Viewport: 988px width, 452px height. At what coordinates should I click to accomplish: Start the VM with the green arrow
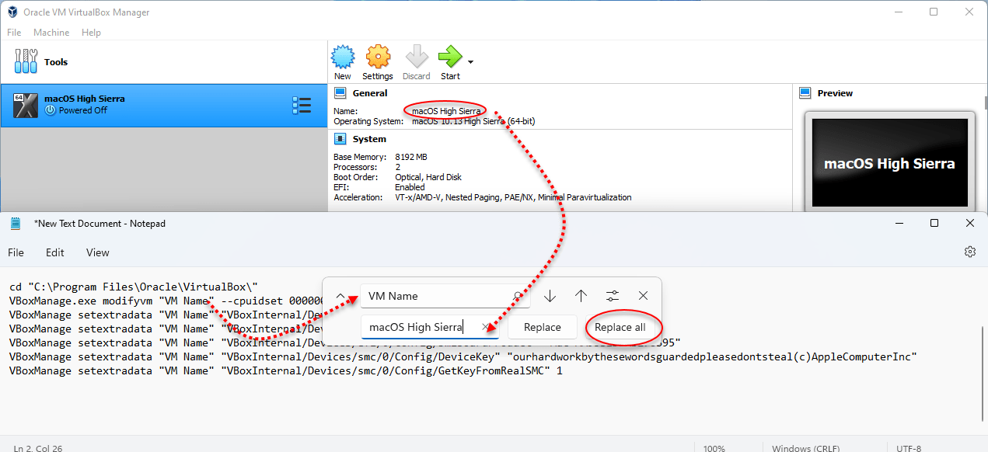(x=450, y=62)
